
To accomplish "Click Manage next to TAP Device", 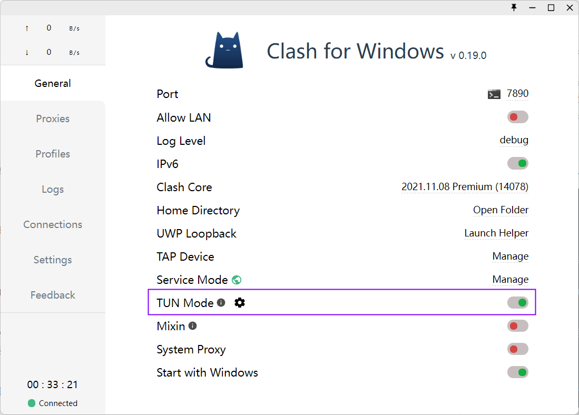I will pyautogui.click(x=510, y=256).
